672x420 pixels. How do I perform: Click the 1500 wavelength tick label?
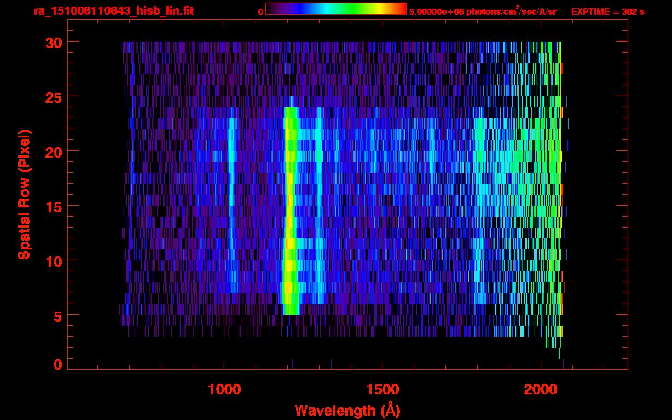pyautogui.click(x=383, y=389)
